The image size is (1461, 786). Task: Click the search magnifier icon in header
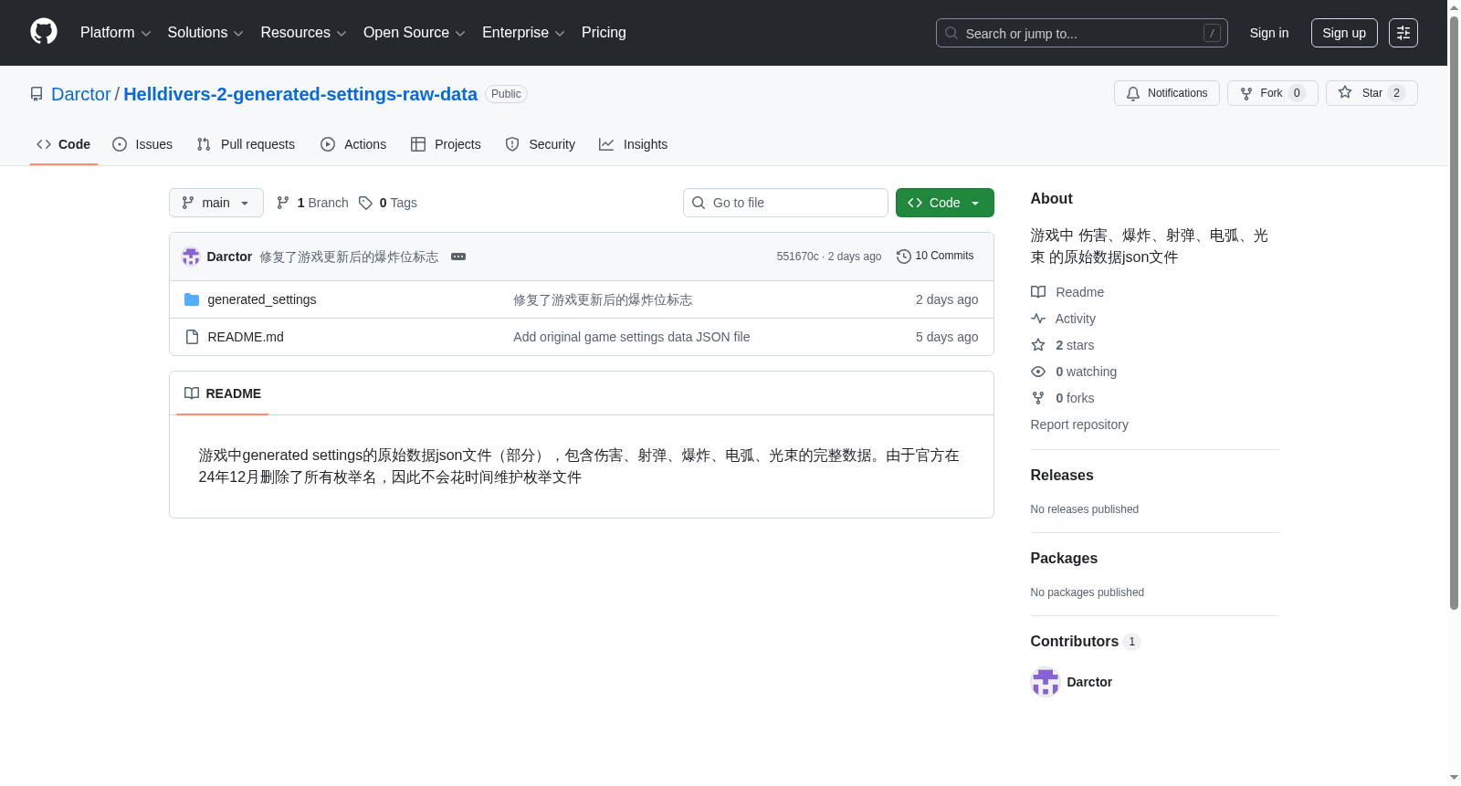[x=951, y=33]
